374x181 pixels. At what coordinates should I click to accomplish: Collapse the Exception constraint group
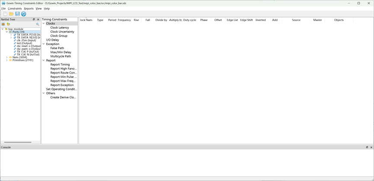point(44,44)
